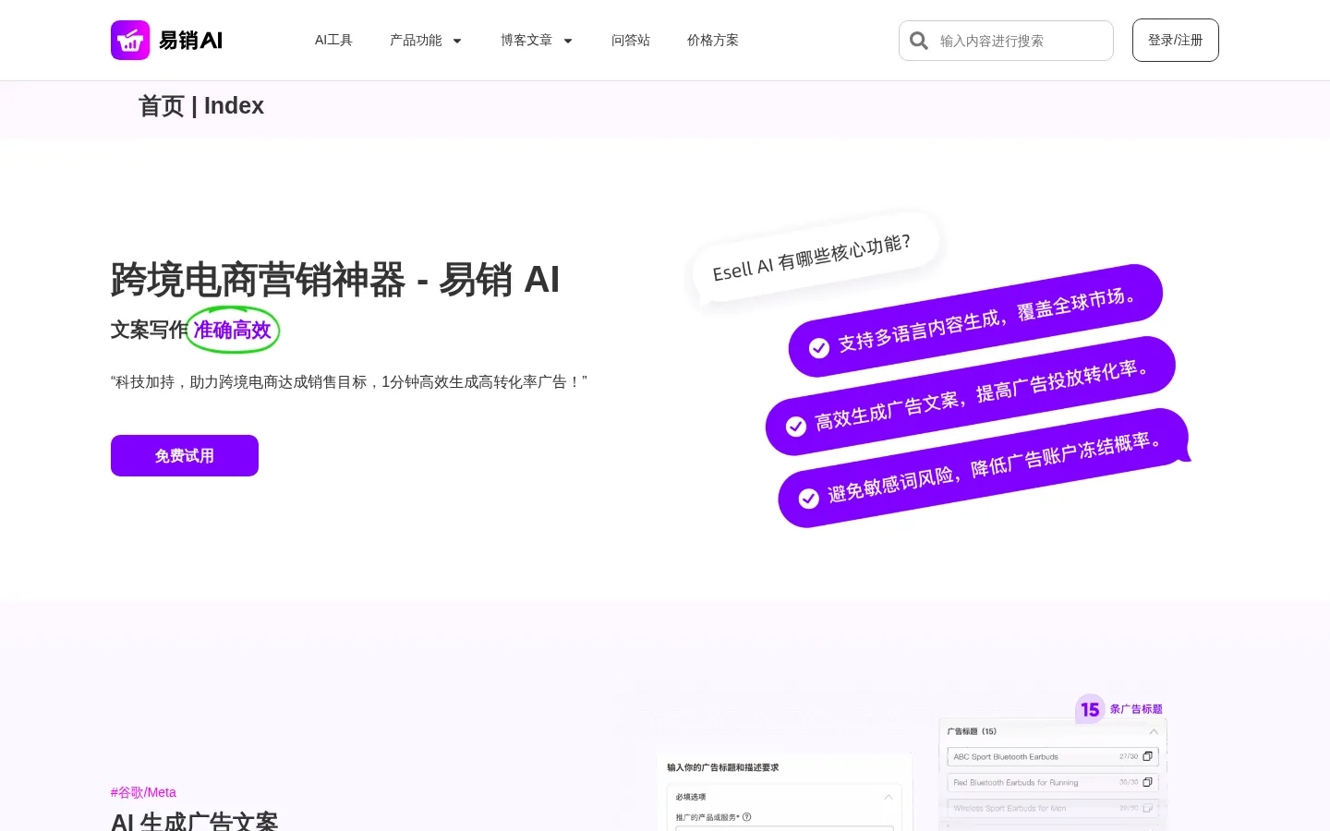Click help icon next to 推广的产品或服务
The width and height of the screenshot is (1330, 831).
coord(747,817)
